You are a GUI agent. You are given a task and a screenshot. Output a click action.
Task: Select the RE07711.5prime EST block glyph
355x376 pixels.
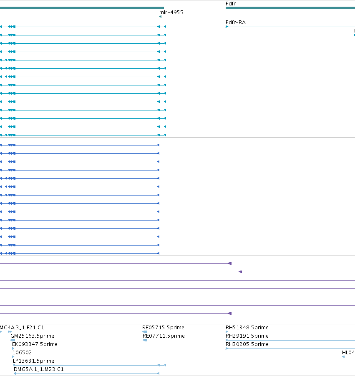pos(145,340)
